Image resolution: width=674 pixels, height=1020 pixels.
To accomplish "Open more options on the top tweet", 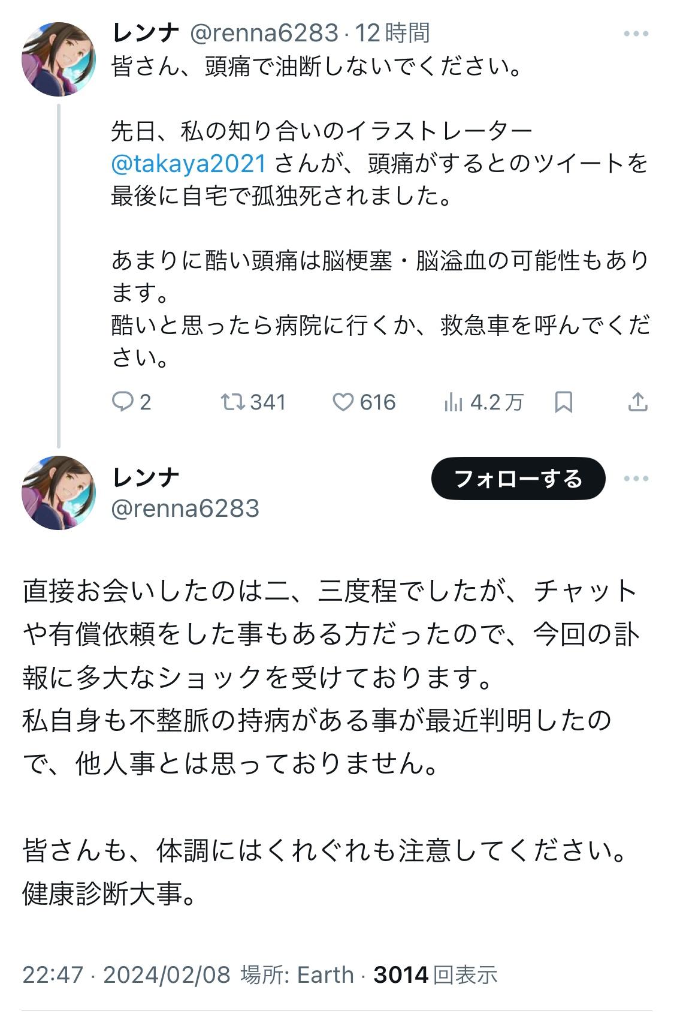I will [636, 34].
